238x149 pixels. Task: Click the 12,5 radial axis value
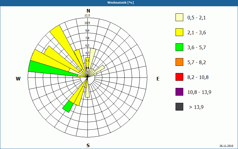tap(87, 15)
